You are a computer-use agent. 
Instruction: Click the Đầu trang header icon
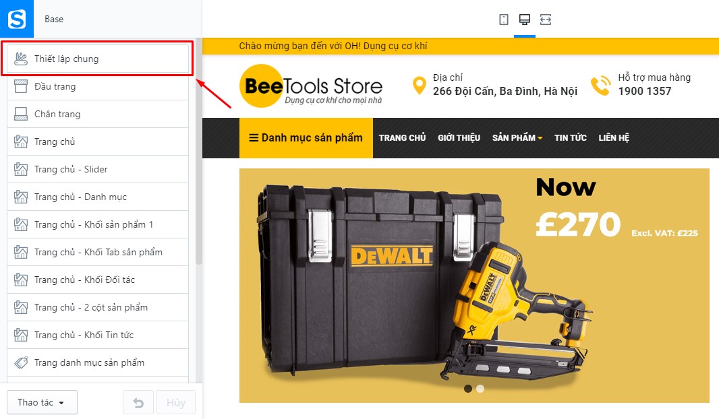pos(21,86)
